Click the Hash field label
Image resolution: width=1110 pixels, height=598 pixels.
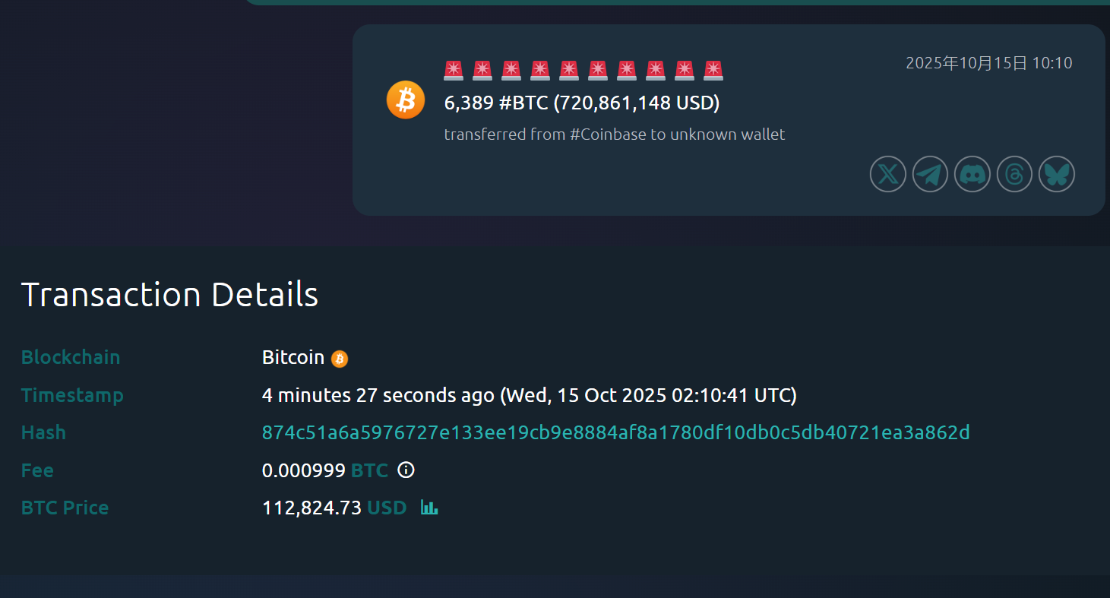point(43,432)
